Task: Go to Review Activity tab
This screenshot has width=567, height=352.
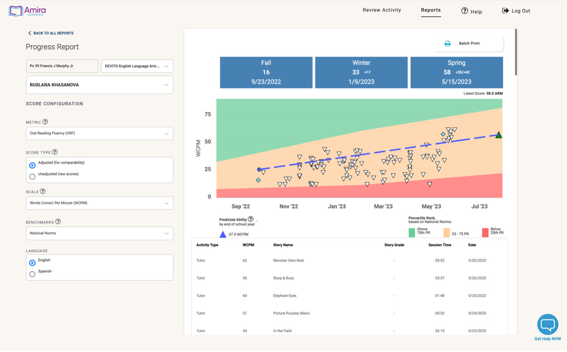Action: click(382, 10)
